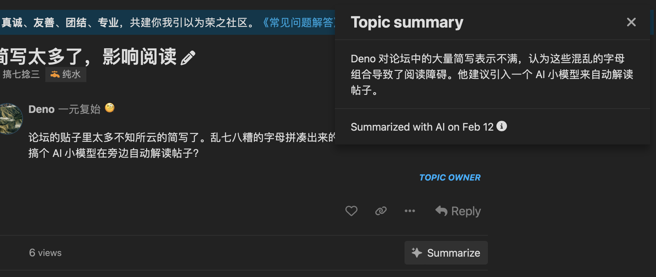Open the 常见问题解答 FAQ link
This screenshot has height=277, width=656.
297,22
